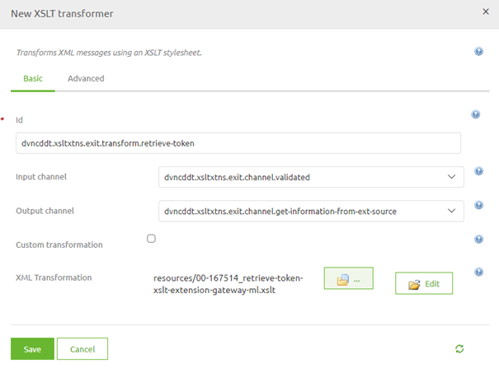This screenshot has height=368, width=499.
Task: Save the new XSLT transformer
Action: coord(32,349)
